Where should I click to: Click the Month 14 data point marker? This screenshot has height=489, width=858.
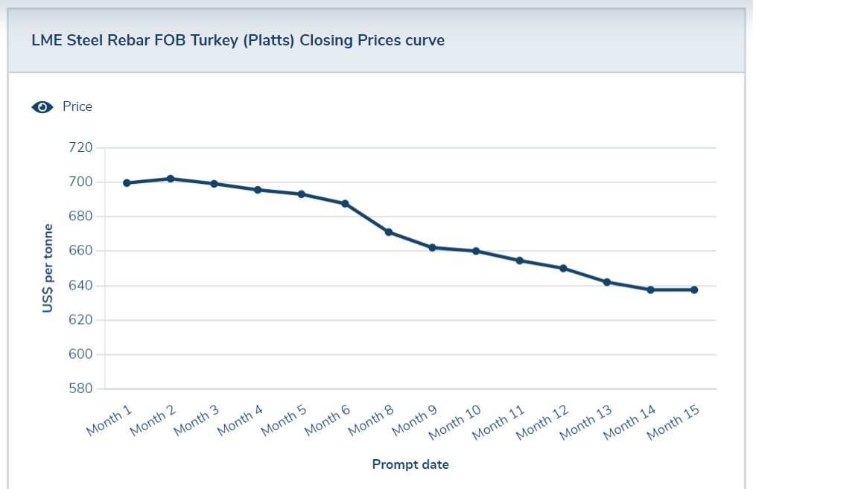(650, 290)
